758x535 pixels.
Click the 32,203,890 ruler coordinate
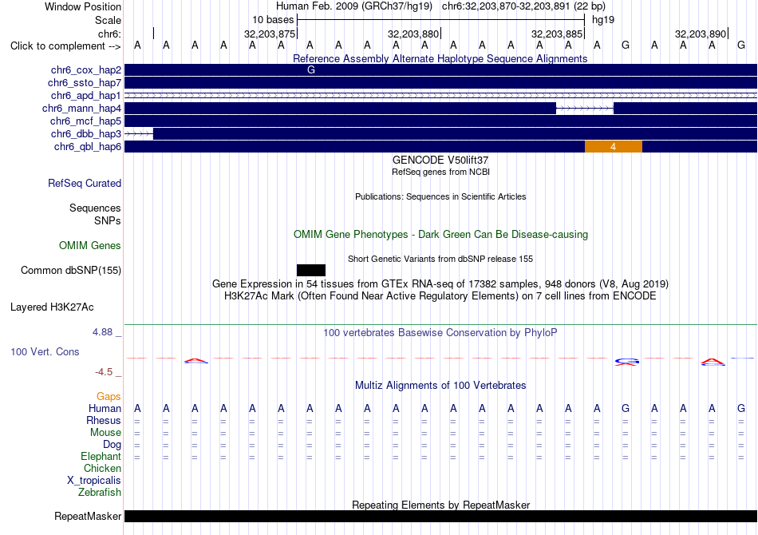pyautogui.click(x=701, y=34)
